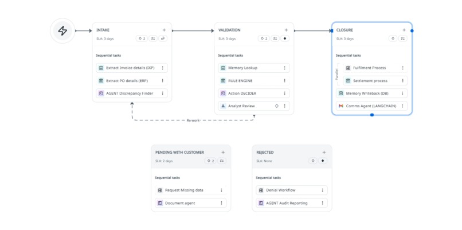
Task: Click the VALIDATION stage title
Action: pyautogui.click(x=229, y=30)
